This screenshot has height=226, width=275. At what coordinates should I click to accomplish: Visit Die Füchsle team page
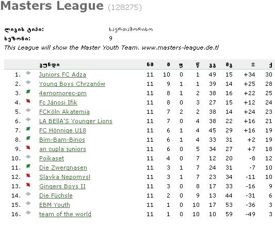56,195
